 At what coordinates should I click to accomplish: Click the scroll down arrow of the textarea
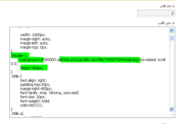171,109
